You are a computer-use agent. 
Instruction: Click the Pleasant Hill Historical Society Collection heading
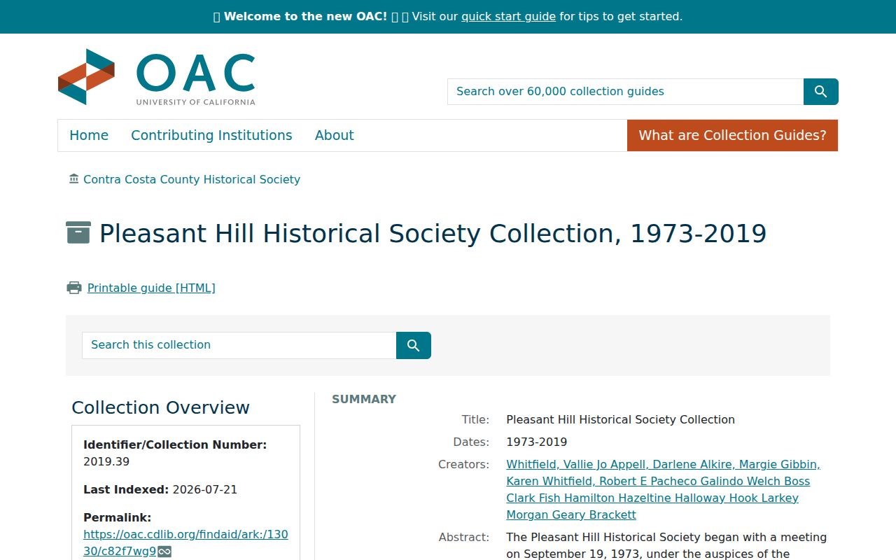click(x=433, y=233)
